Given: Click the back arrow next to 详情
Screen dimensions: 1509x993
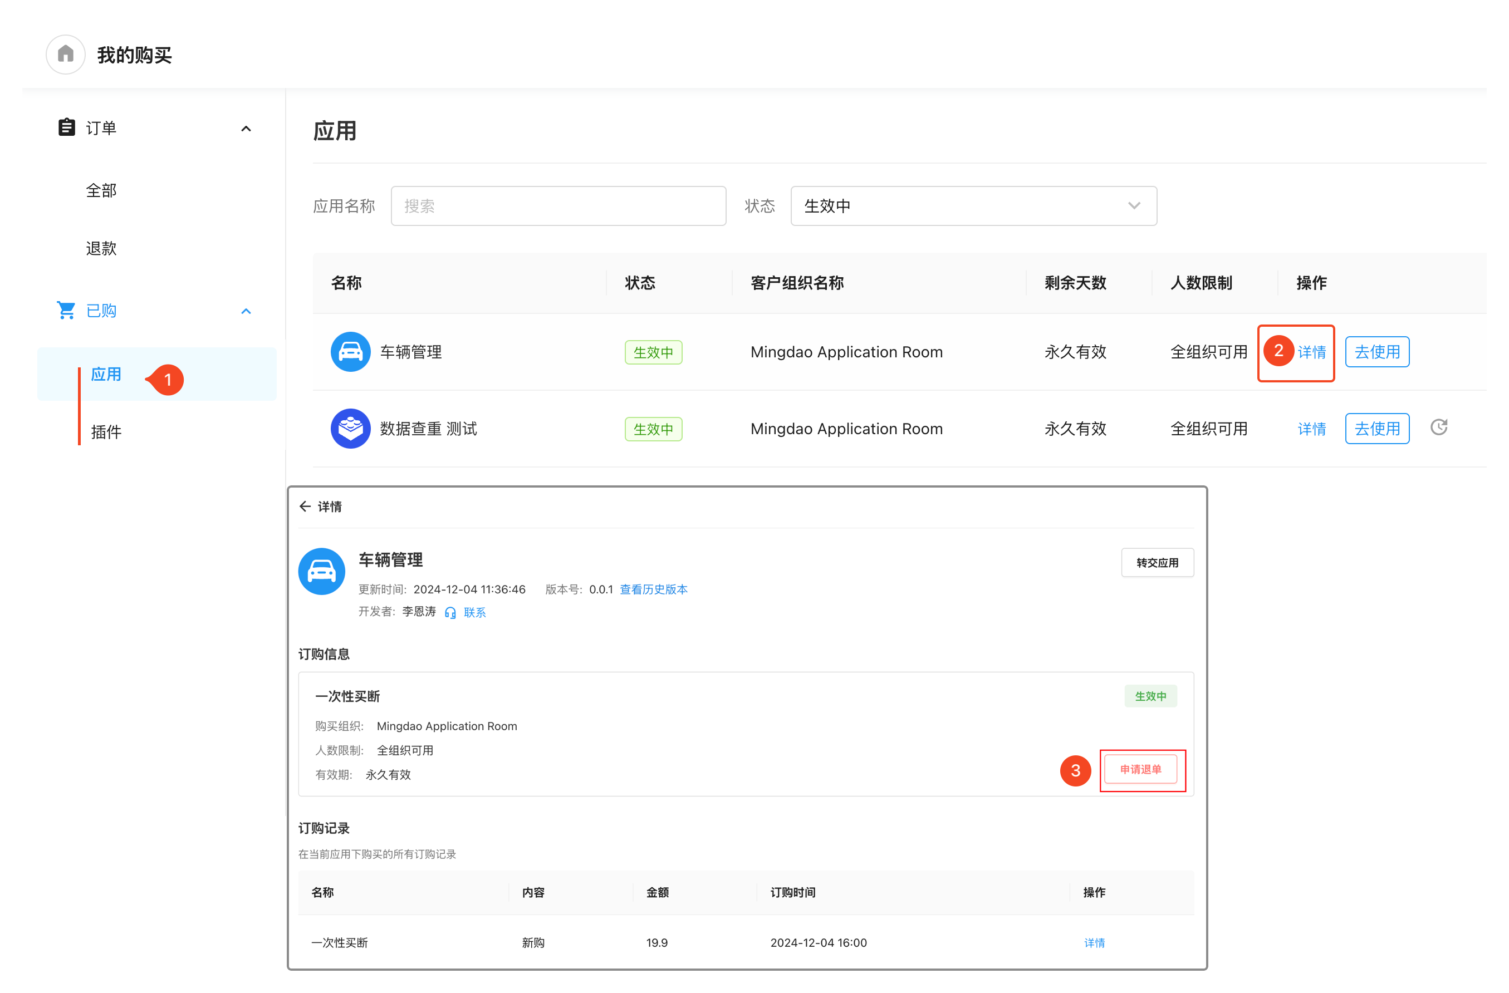Looking at the screenshot, I should click(305, 507).
